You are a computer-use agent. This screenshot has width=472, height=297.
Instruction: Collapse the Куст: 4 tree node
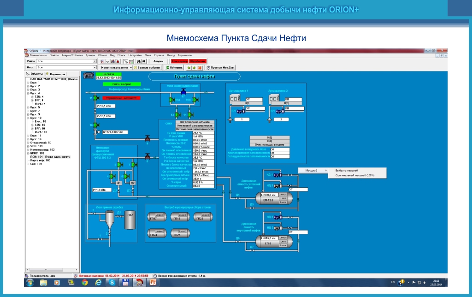point(28,93)
